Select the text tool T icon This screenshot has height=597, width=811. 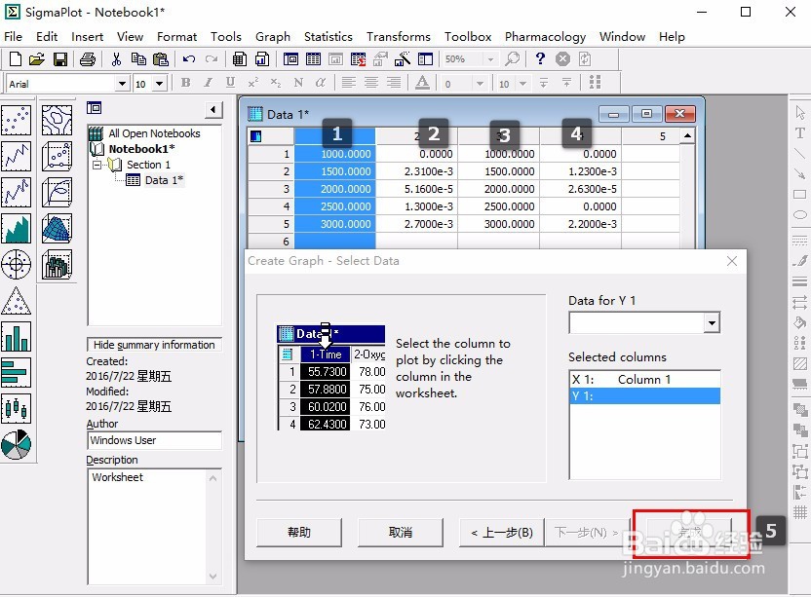(x=799, y=132)
